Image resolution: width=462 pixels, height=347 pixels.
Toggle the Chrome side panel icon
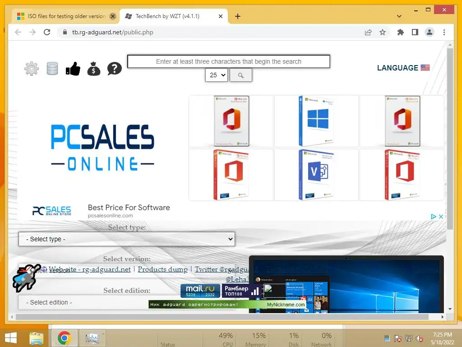click(415, 32)
